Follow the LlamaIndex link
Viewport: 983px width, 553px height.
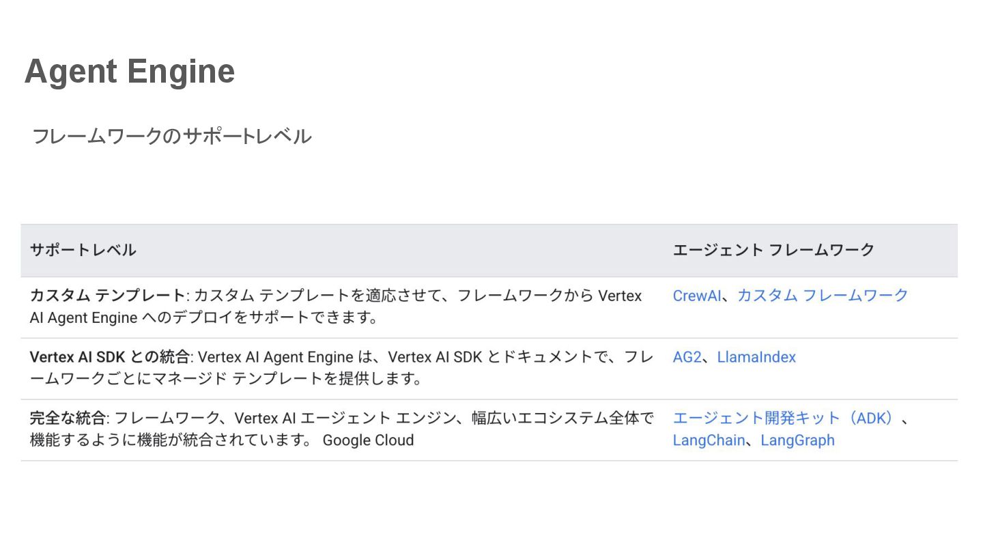(756, 357)
